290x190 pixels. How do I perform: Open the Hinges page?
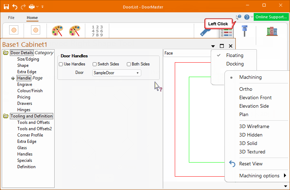(x=24, y=110)
